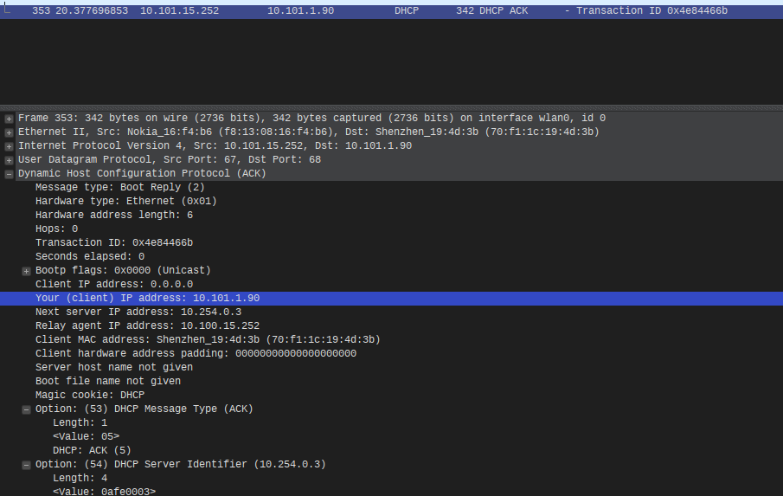Select the Client MAC address field
Image resolution: width=783 pixels, height=496 pixels.
click(208, 340)
